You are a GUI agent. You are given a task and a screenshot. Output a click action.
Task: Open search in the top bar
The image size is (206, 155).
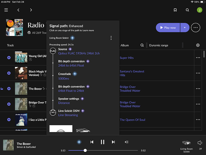[187, 10]
